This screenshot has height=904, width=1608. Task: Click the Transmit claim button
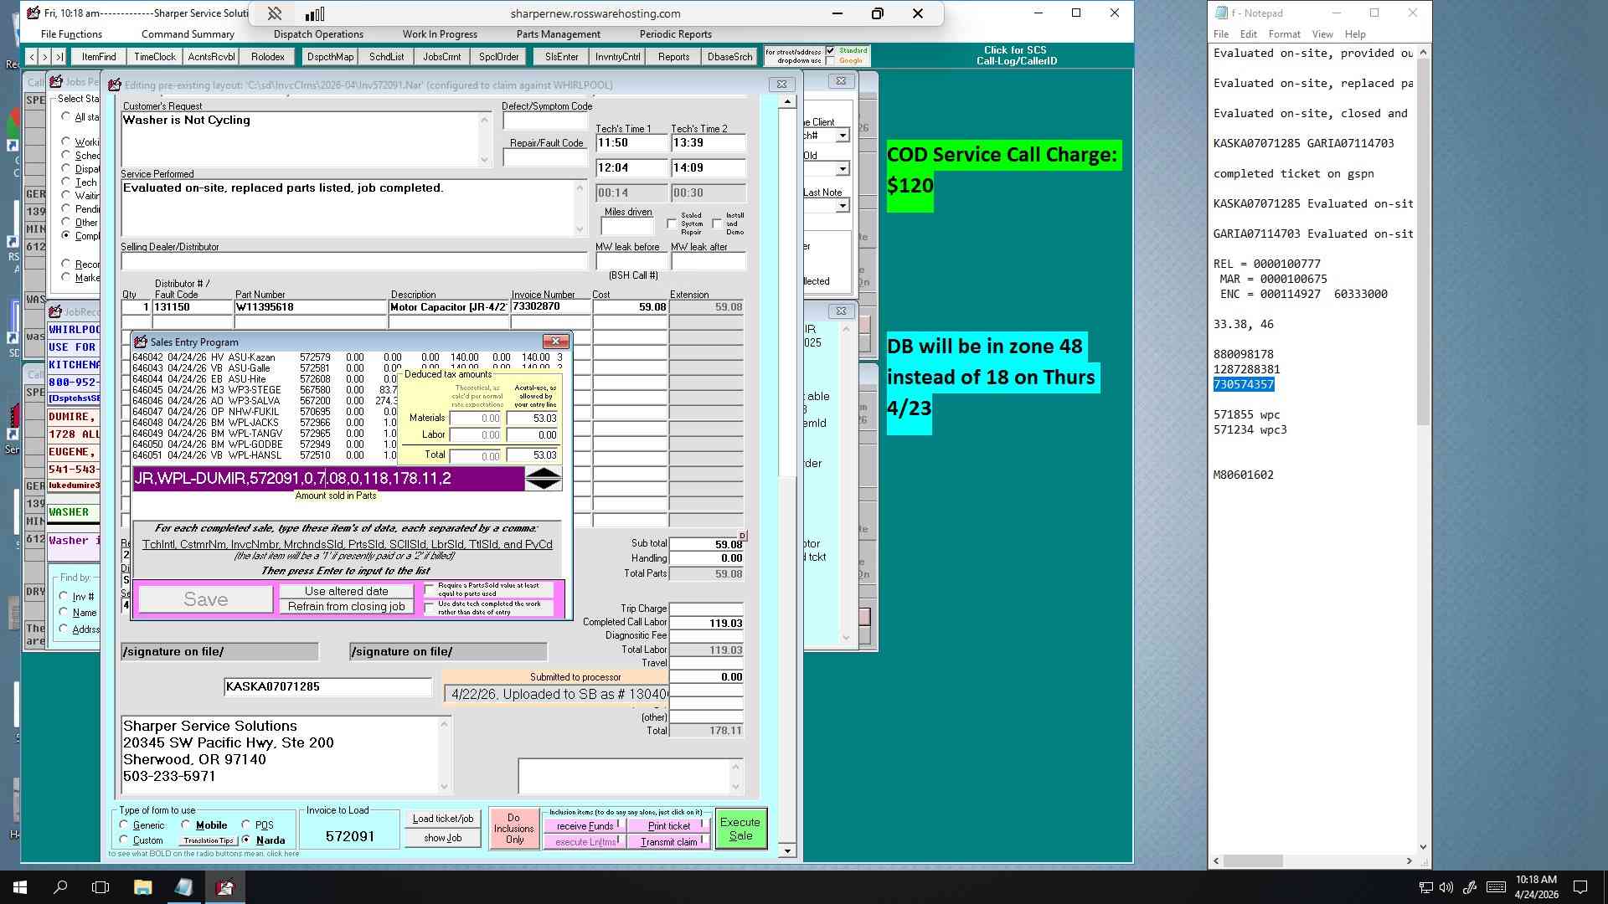668,842
